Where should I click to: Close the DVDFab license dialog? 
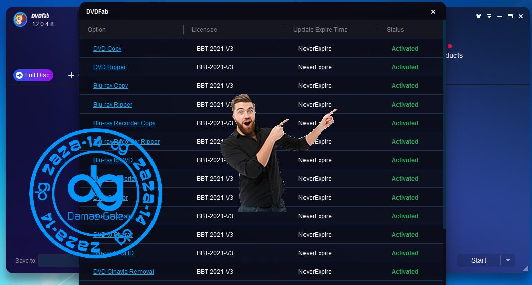point(433,12)
